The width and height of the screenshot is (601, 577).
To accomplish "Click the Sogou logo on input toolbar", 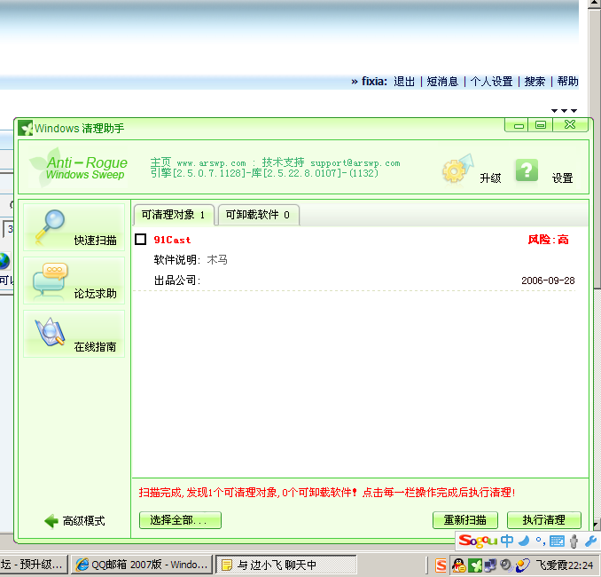I will point(478,541).
